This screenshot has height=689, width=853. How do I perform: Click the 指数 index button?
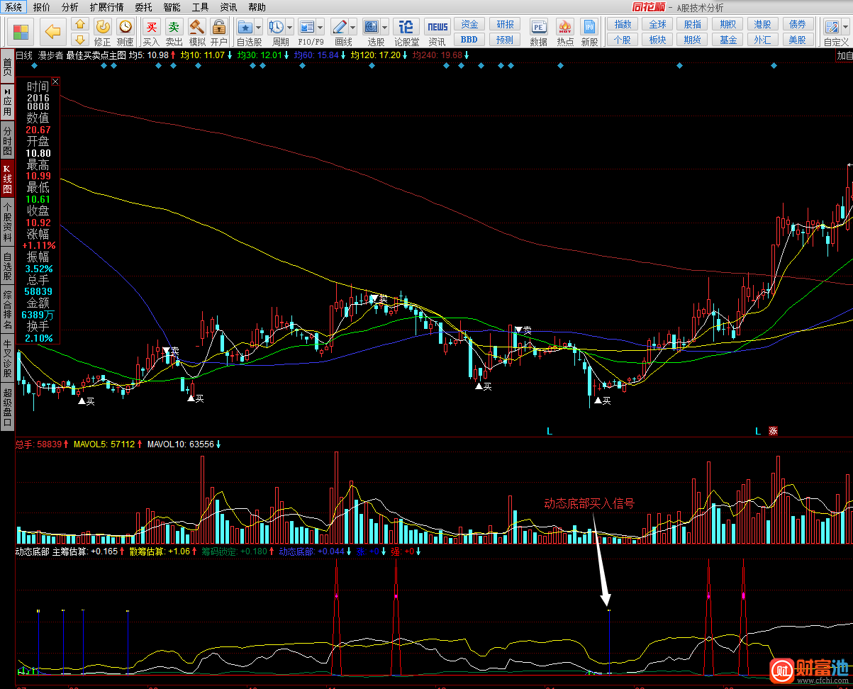623,25
